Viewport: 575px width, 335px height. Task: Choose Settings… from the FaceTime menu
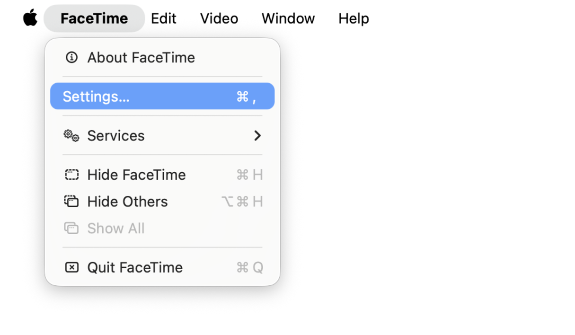[162, 96]
